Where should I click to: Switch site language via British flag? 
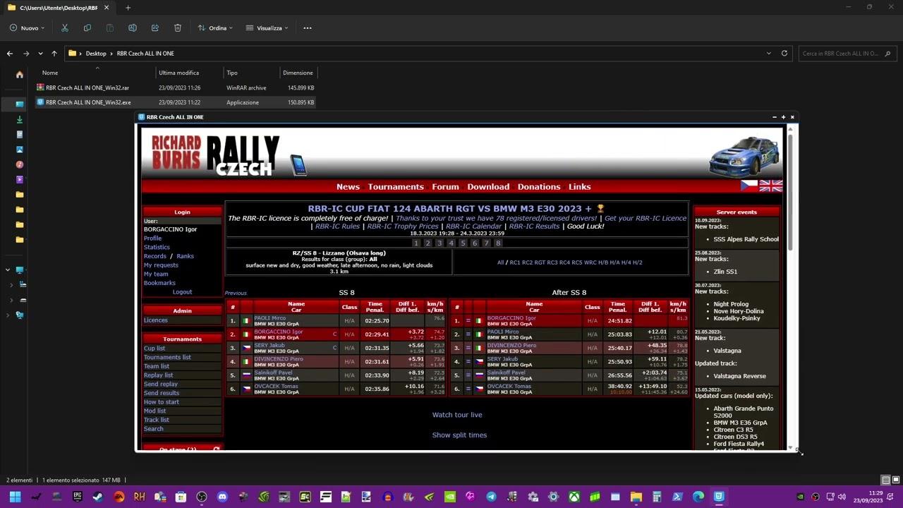[x=770, y=186]
